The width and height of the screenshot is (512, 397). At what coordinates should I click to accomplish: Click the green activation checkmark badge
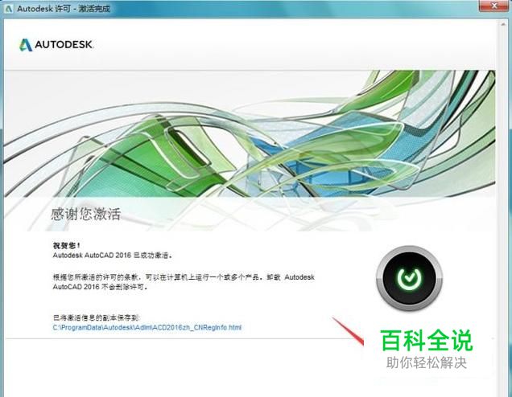pyautogui.click(x=410, y=278)
